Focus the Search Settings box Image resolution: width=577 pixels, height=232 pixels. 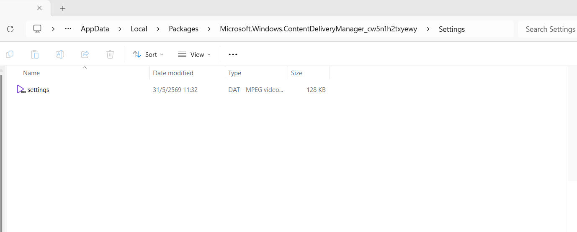[x=547, y=29]
